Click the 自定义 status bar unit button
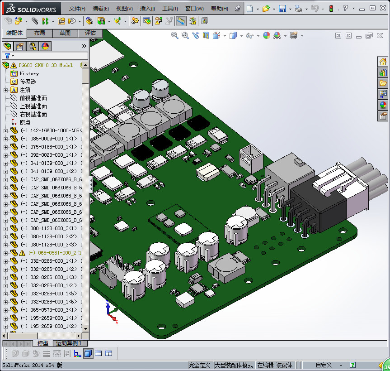Viewport: 390px width, 371px height. pyautogui.click(x=324, y=365)
